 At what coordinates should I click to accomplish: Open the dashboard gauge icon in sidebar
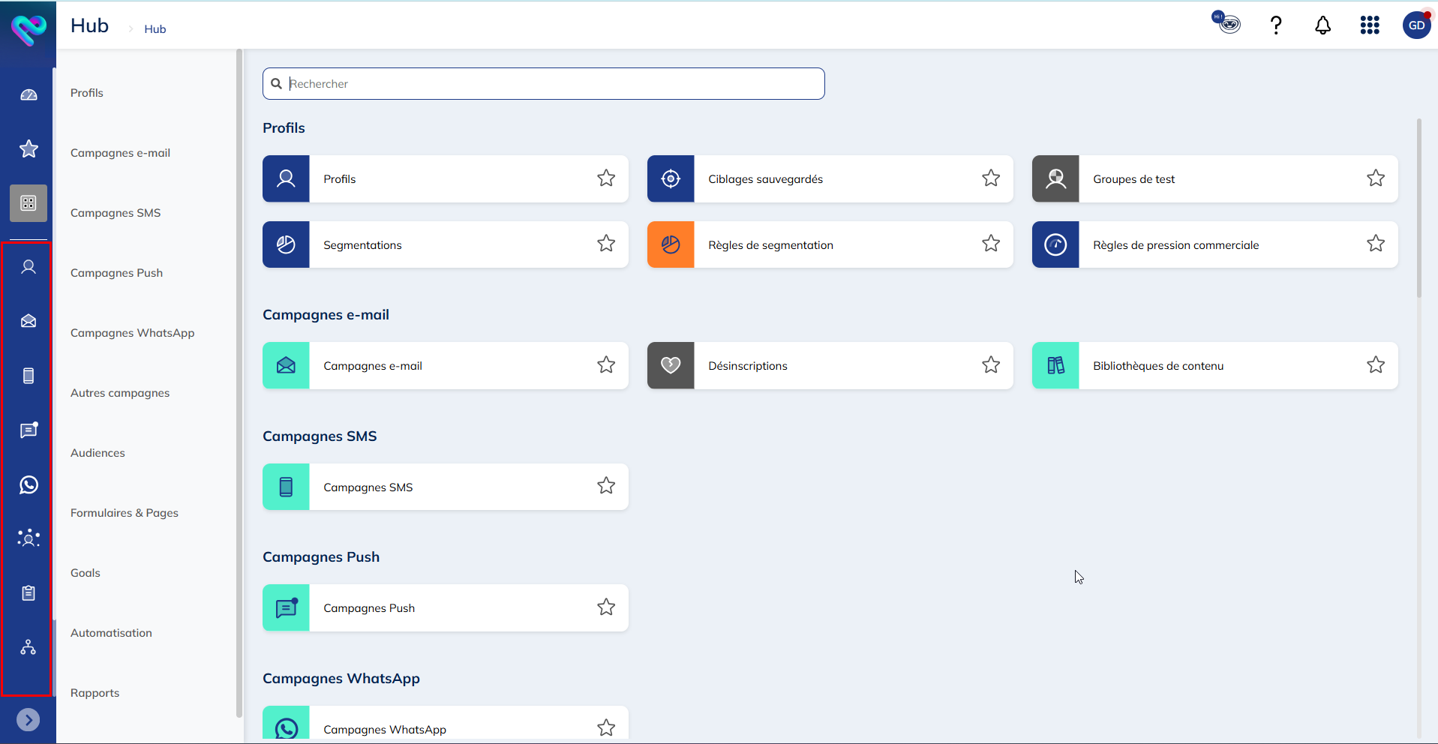pos(29,95)
